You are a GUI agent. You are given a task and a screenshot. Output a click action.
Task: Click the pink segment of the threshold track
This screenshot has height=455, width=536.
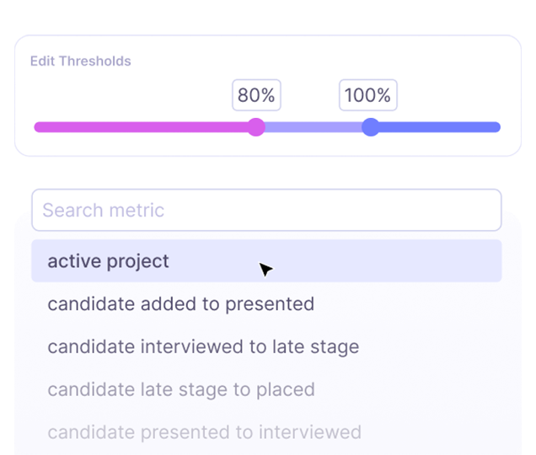click(143, 127)
